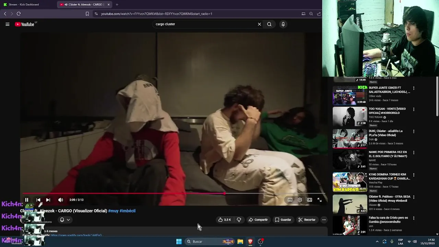The height and width of the screenshot is (247, 439).
Task: Click the taskbar Buscar search box
Action: (210, 242)
